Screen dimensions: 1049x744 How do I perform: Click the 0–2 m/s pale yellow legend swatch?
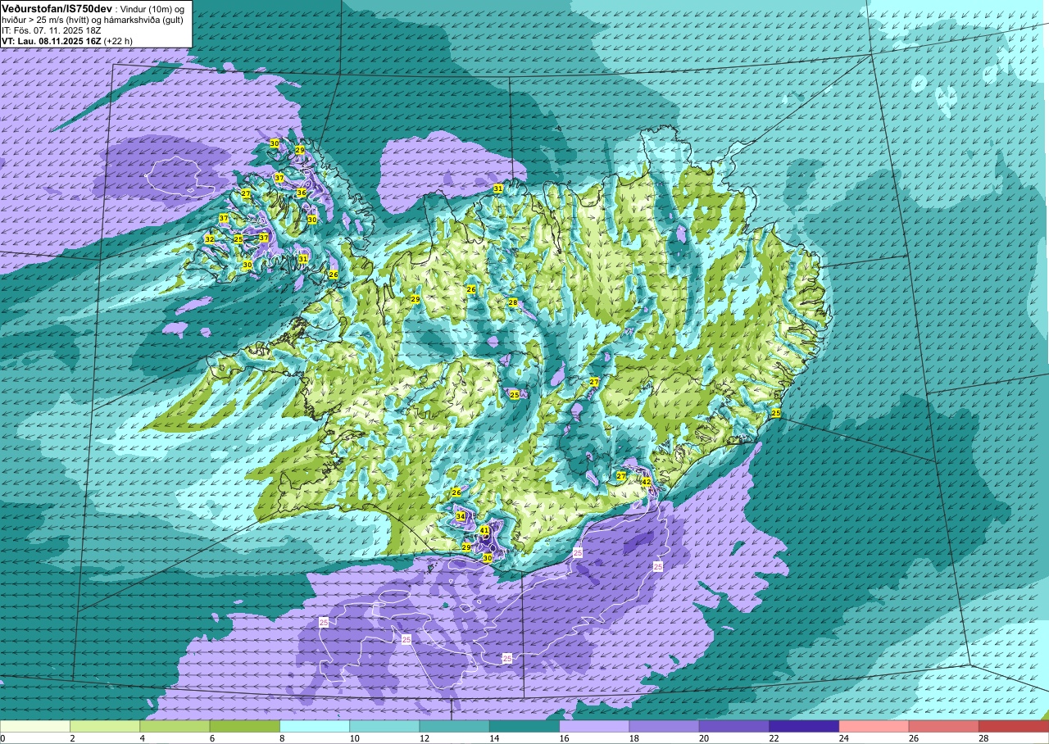pos(35,726)
